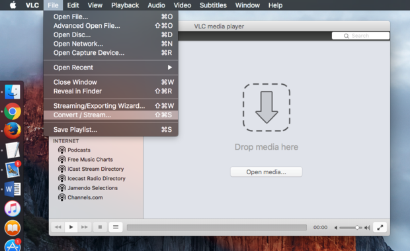Click the Jamendo Selections broadcast icon
410x251 pixels.
click(x=61, y=188)
